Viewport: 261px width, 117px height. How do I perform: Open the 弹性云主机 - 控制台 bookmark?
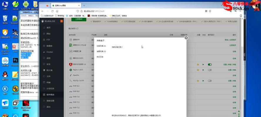click(x=118, y=16)
